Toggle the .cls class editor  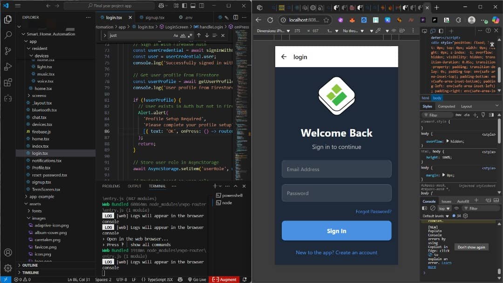click(x=467, y=115)
